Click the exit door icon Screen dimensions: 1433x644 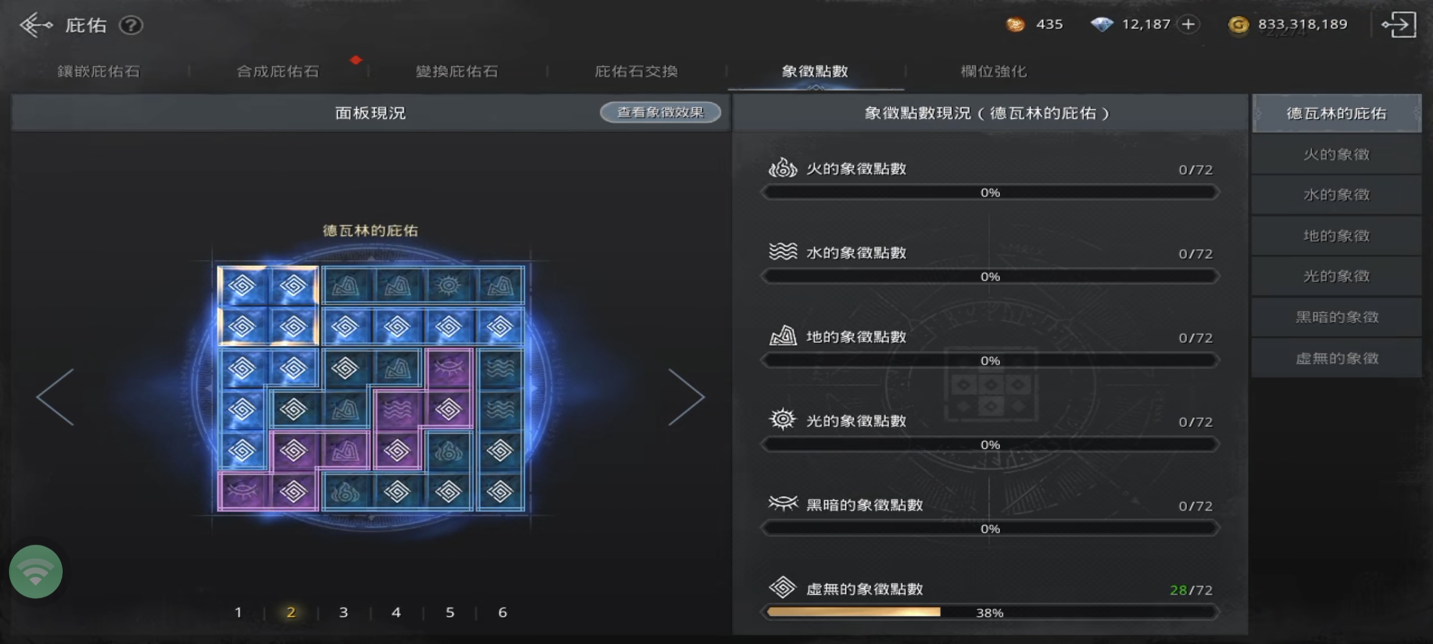coord(1399,24)
